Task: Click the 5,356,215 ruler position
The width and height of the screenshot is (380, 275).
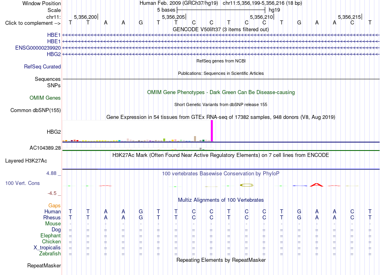Action: pyautogui.click(x=349, y=17)
